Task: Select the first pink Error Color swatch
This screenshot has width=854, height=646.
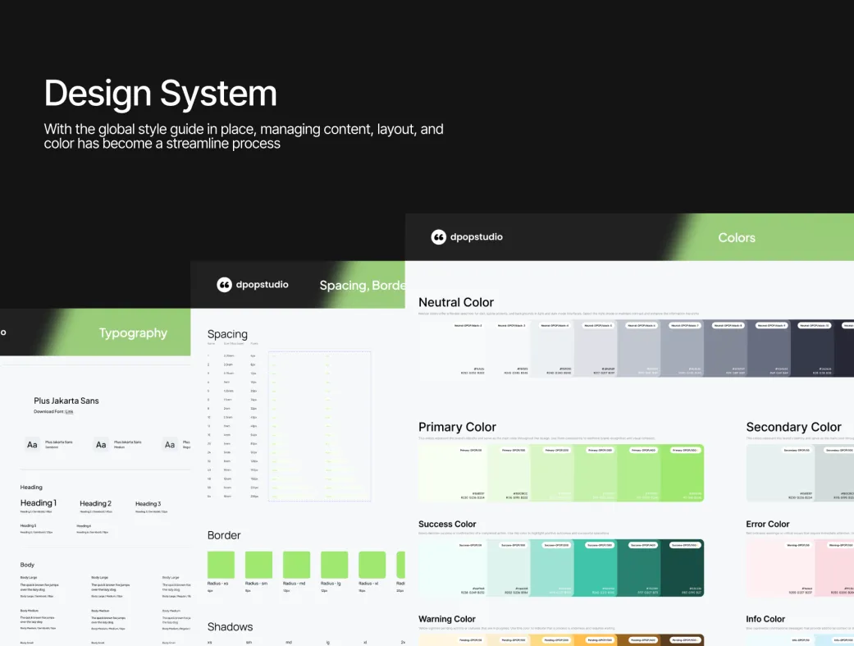Action: pos(780,568)
